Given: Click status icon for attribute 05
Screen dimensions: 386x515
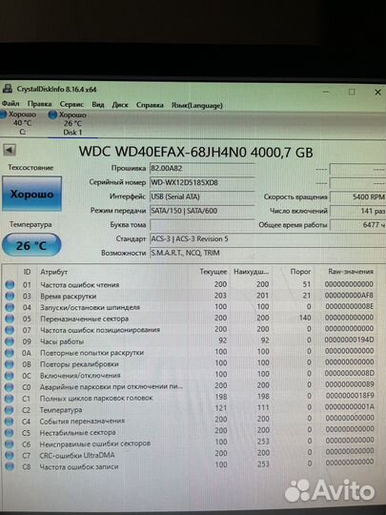Looking at the screenshot, I should point(10,319).
